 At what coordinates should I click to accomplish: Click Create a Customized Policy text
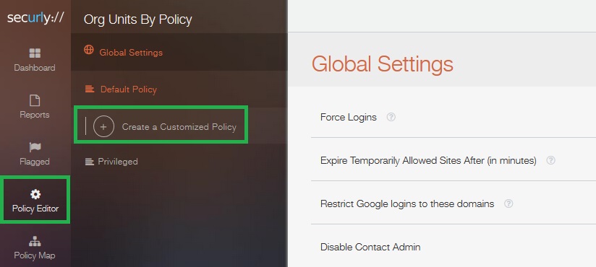pyautogui.click(x=179, y=127)
